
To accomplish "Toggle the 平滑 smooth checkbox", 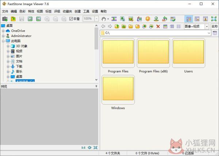I will click(71, 19).
